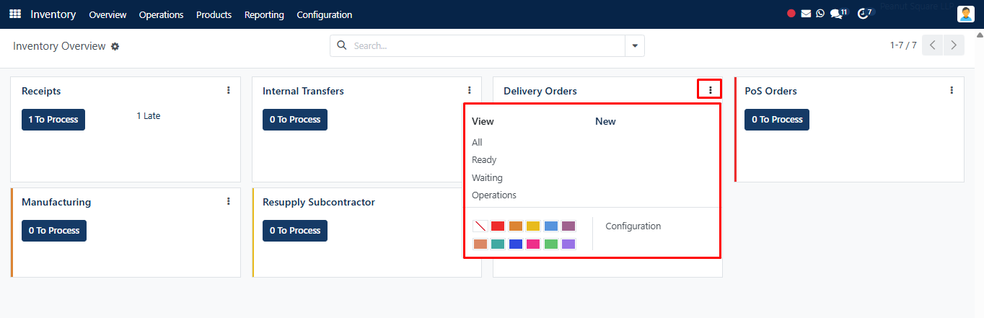Click Internal Transfers 0 To Process button
984x318 pixels.
(x=295, y=120)
